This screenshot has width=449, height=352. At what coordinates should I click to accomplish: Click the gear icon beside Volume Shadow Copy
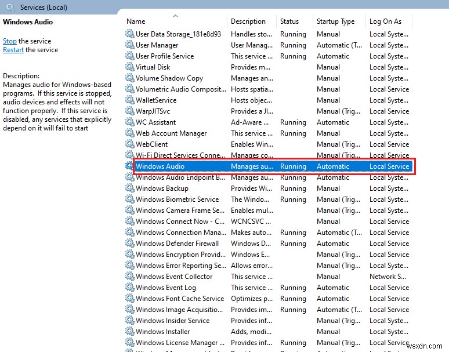pos(130,78)
